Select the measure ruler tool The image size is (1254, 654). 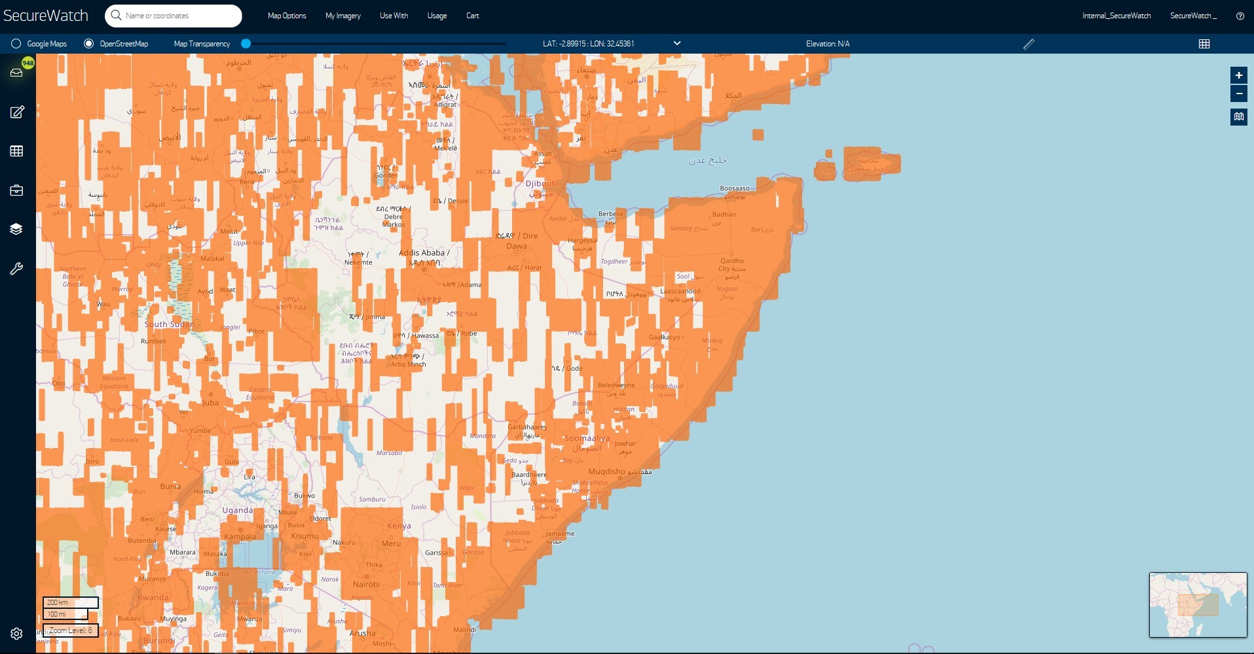[1029, 44]
